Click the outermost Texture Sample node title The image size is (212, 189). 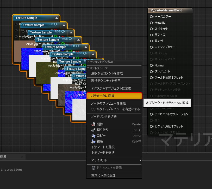[x=26, y=18]
